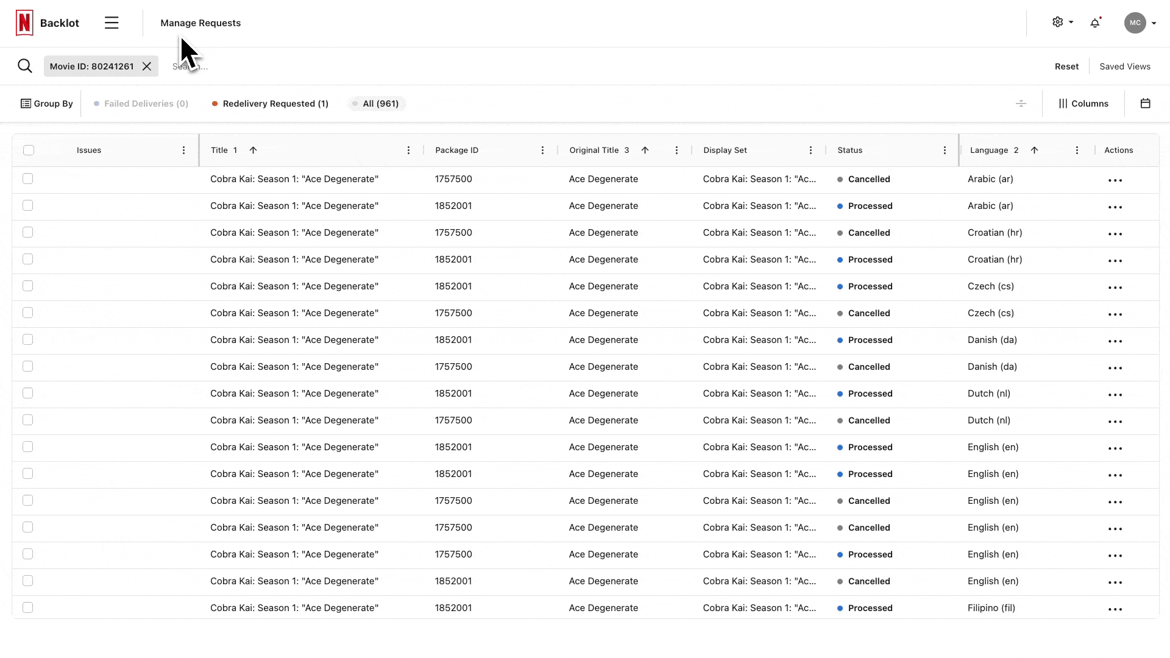This screenshot has width=1170, height=658.
Task: Click the calendar icon in the toolbar
Action: point(1146,103)
